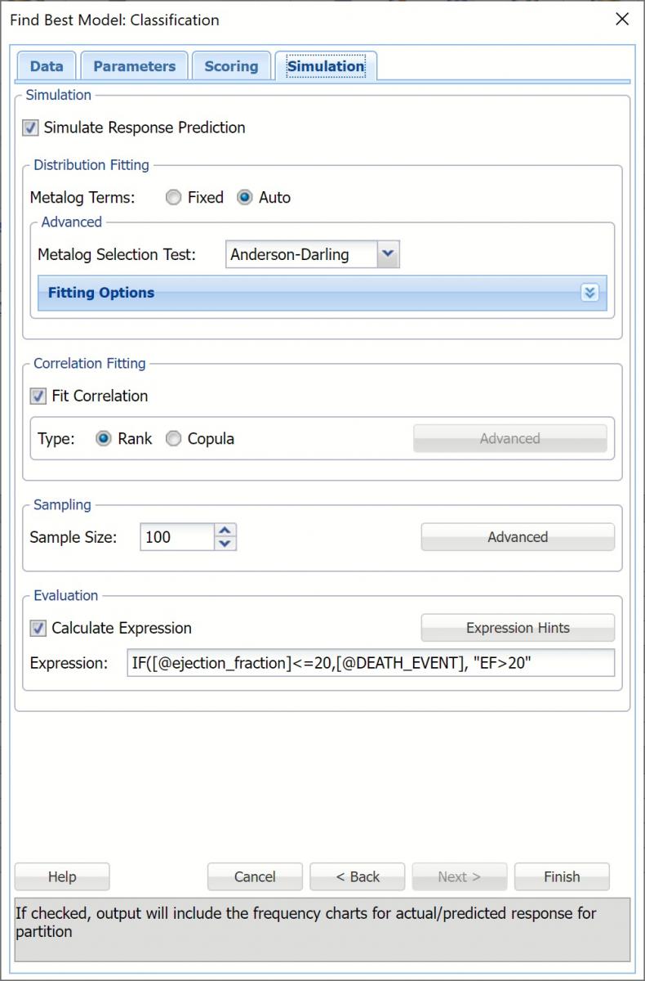The height and width of the screenshot is (981, 645).
Task: Show Expression Hints
Action: point(518,628)
